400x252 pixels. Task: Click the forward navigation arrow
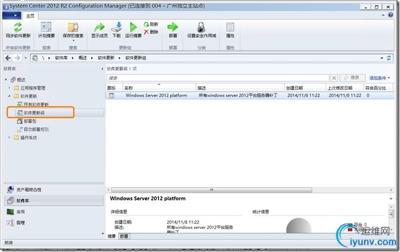pos(17,58)
